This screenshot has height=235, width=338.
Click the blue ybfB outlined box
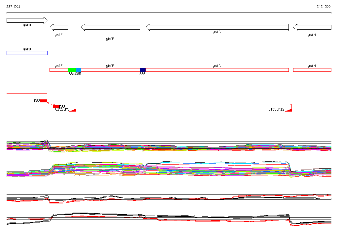[27, 53]
